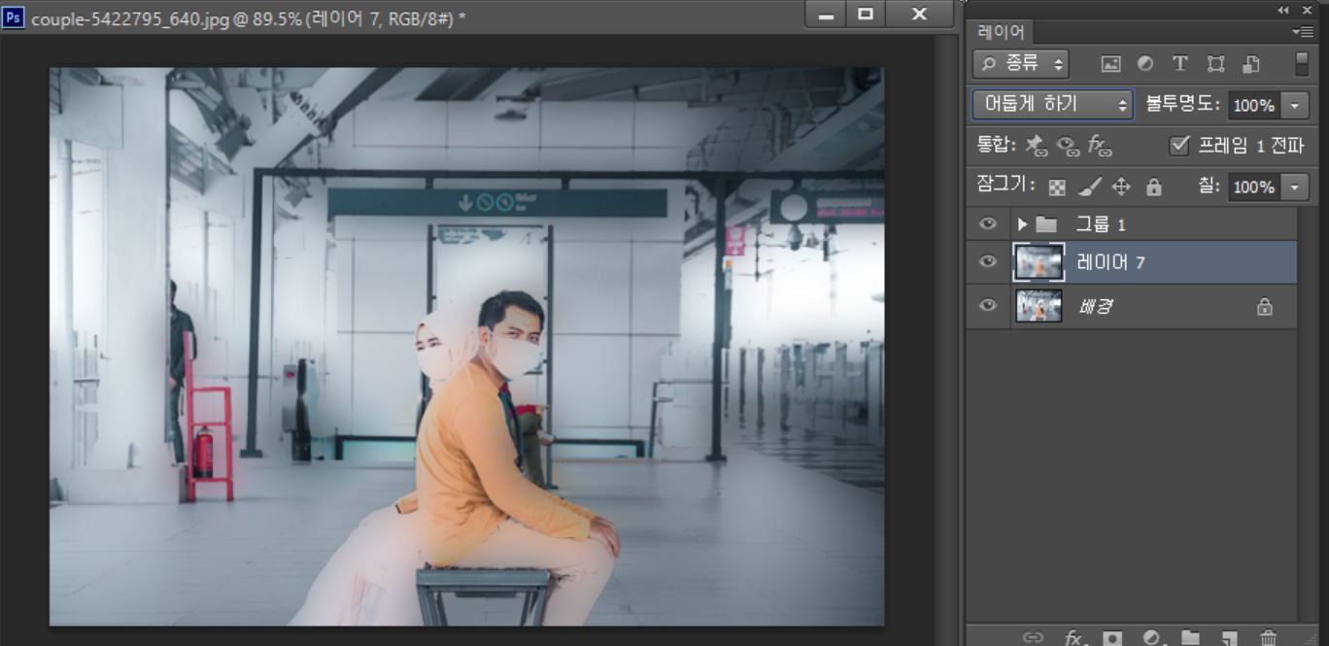Viewport: 1329px width, 646px height.
Task: Filter layers by type (T) text layers
Action: coord(1179,64)
